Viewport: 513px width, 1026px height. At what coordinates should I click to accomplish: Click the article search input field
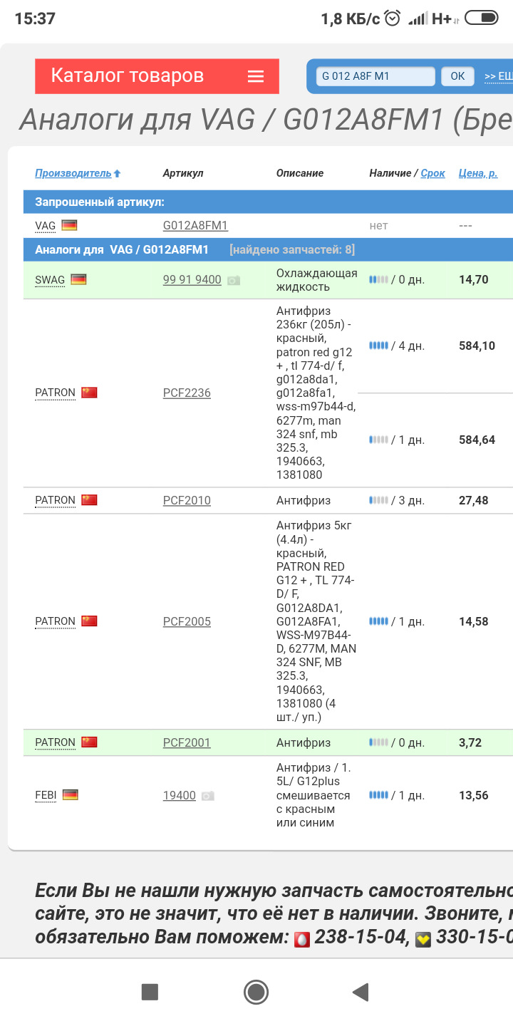click(375, 76)
